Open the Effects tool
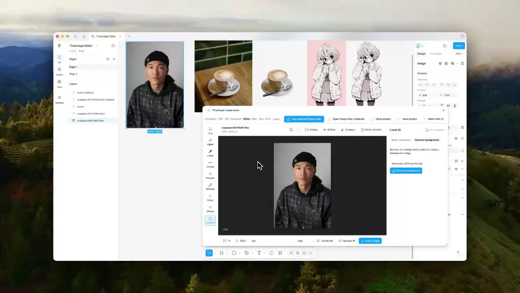The width and height of the screenshot is (520, 293). (210, 209)
